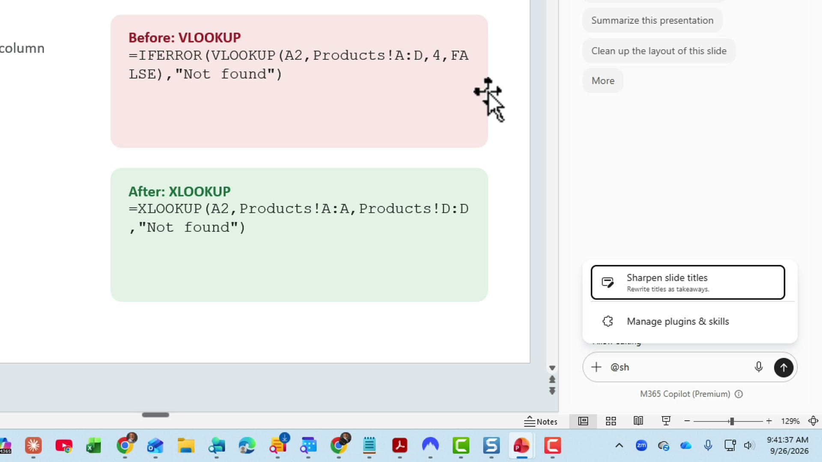Jump to previous slide via double-up arrow
Image resolution: width=822 pixels, height=462 pixels.
552,379
